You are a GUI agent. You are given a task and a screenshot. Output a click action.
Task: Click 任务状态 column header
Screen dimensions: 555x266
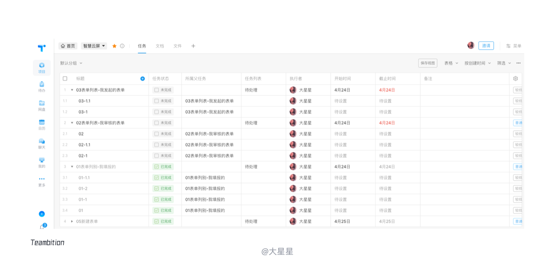(x=160, y=78)
